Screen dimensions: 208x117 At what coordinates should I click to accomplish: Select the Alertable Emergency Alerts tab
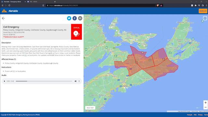(12, 2)
